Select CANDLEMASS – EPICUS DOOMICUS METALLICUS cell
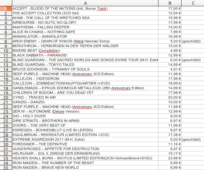This screenshot has width=204, height=170. pos(85,88)
